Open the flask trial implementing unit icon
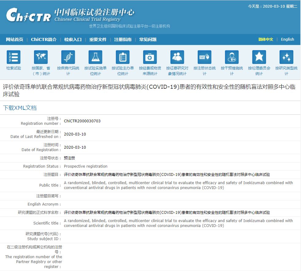301x271 pixels. [x=95, y=57]
